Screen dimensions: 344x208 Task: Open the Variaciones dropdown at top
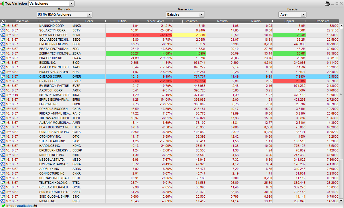click(51, 3)
